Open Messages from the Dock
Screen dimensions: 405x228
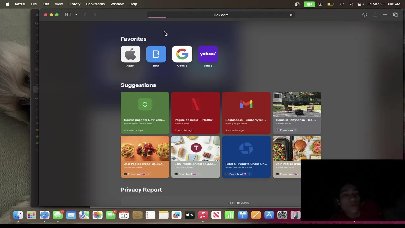pos(58,215)
